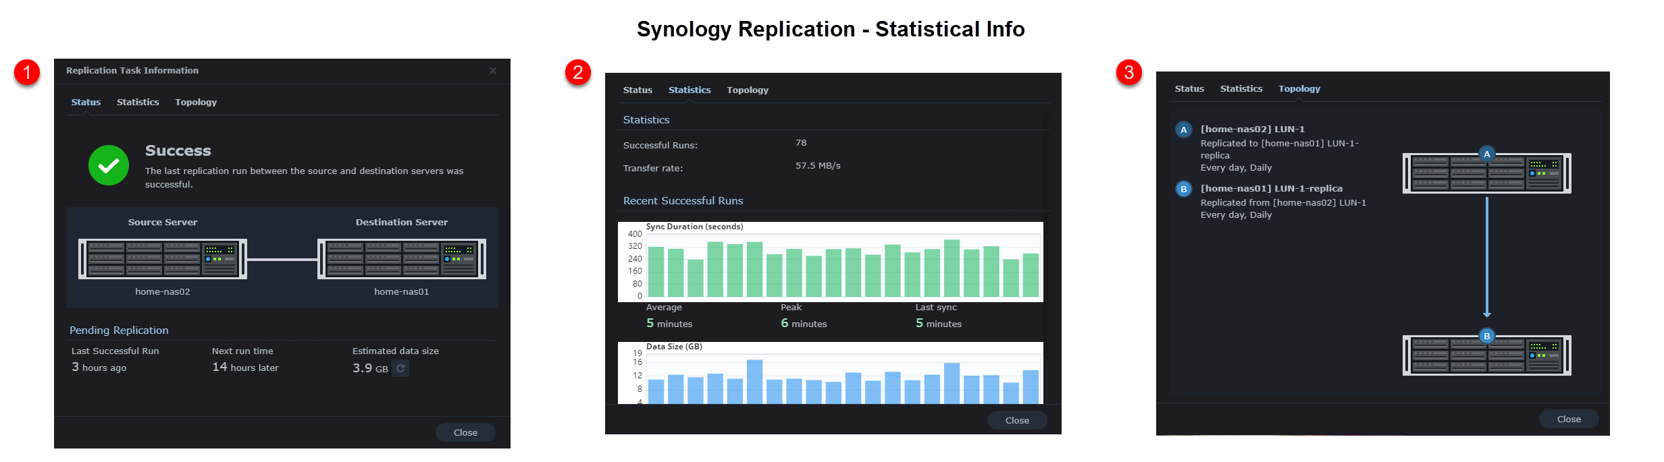Image resolution: width=1664 pixels, height=462 pixels.
Task: Open Topology tab in the Replication Task Information dialog
Action: coord(196,102)
